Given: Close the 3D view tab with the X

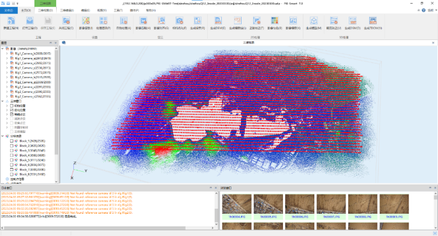Looking at the screenshot, I should point(434,43).
